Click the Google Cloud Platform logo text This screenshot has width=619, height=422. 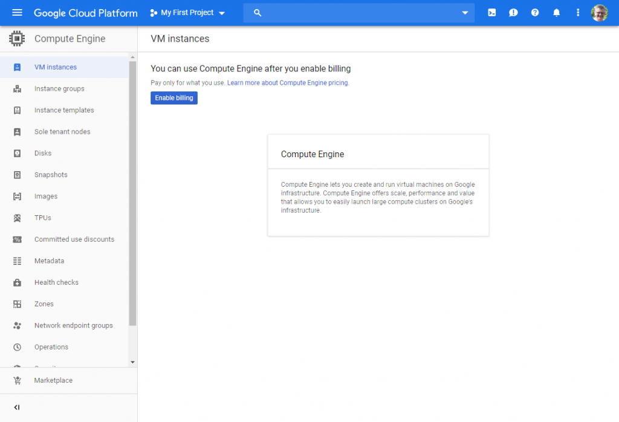86,13
